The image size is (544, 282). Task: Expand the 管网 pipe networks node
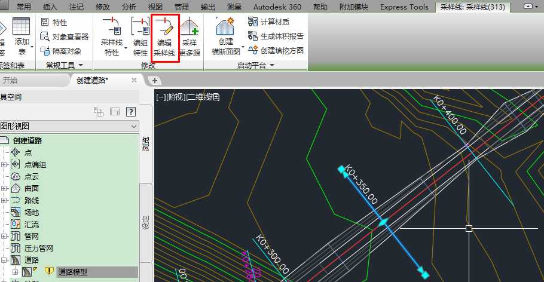point(4,236)
